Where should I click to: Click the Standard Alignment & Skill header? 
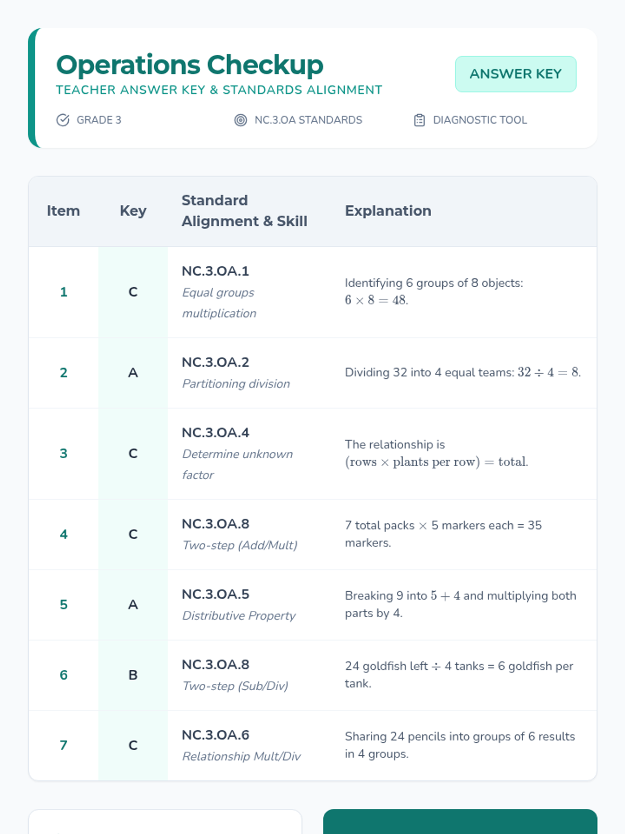click(244, 211)
